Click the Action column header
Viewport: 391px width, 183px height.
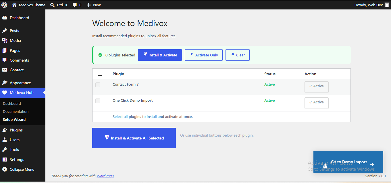310,74
